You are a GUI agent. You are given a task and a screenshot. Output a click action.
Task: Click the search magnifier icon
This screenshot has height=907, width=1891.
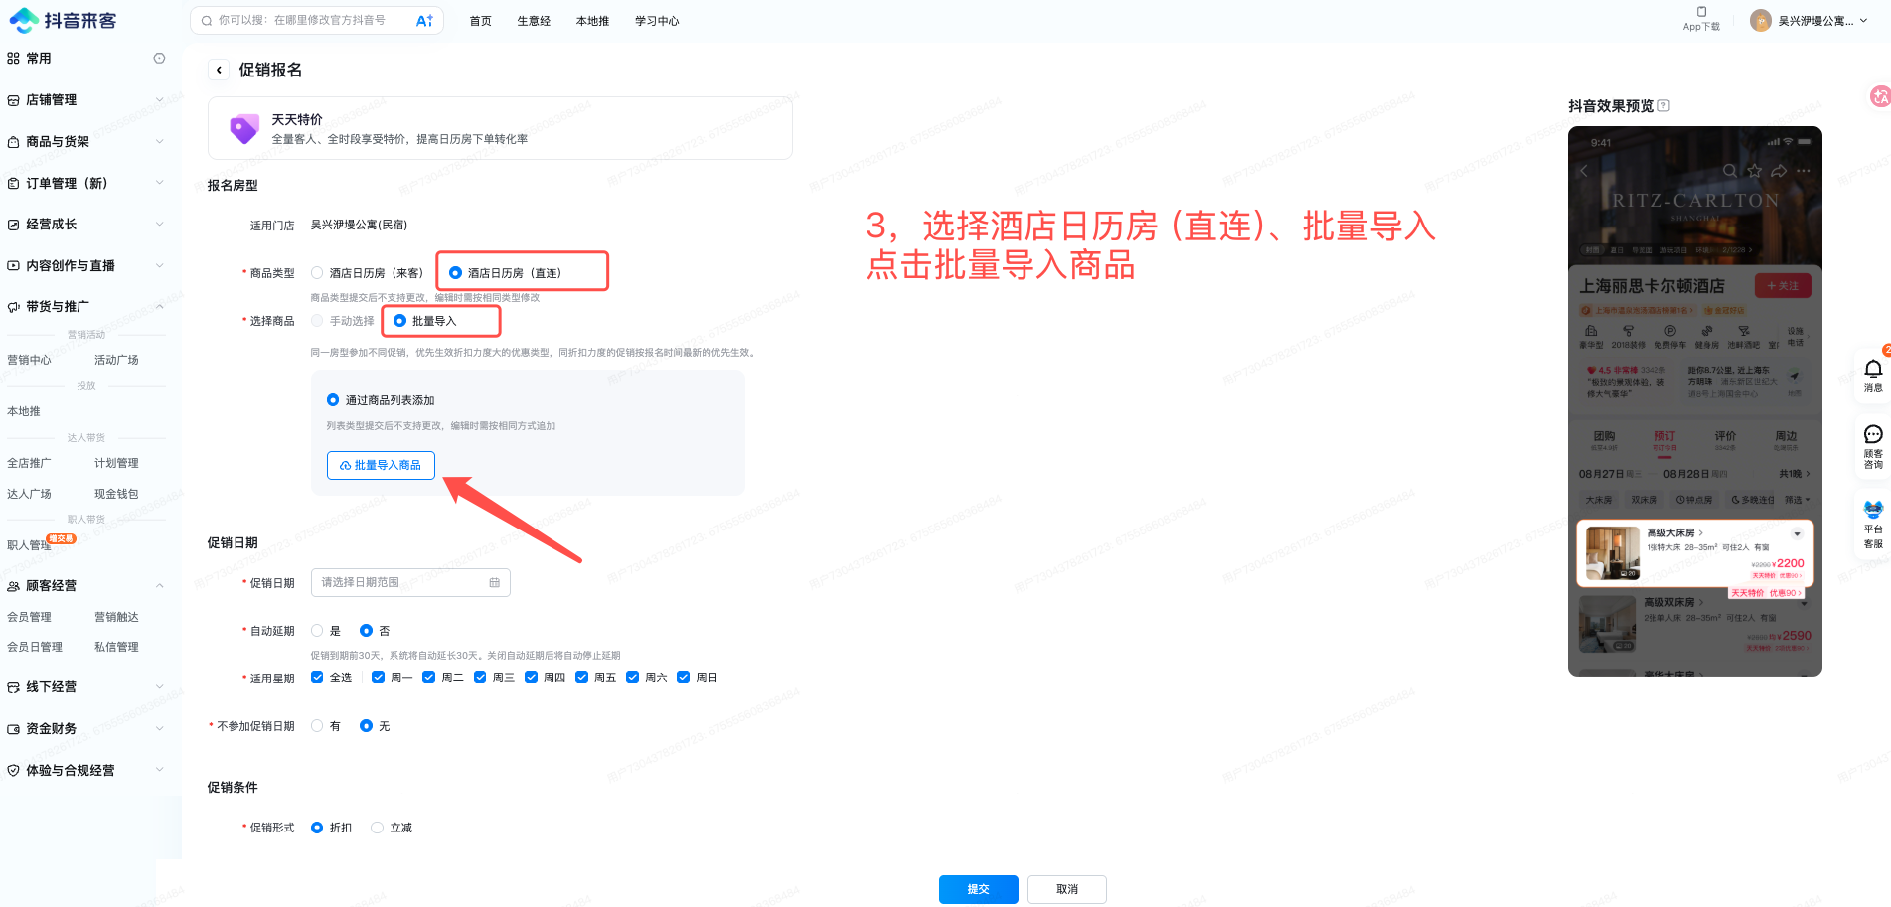click(x=207, y=21)
